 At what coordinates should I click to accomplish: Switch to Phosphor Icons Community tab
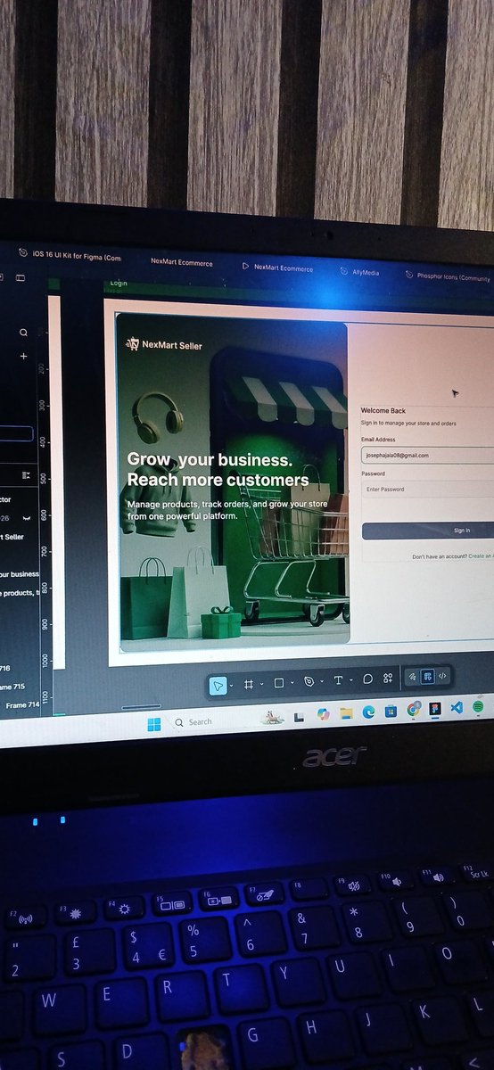[x=448, y=277]
